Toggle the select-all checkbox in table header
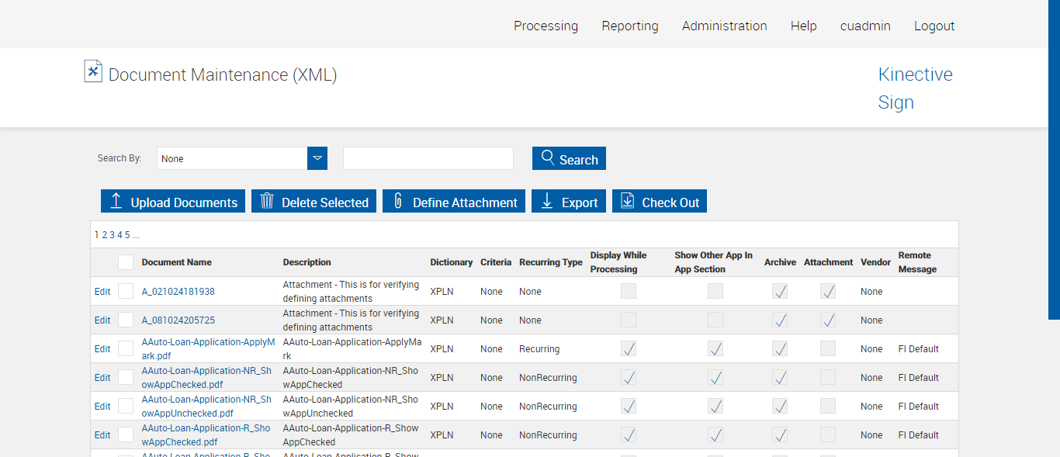The image size is (1060, 457). click(126, 262)
